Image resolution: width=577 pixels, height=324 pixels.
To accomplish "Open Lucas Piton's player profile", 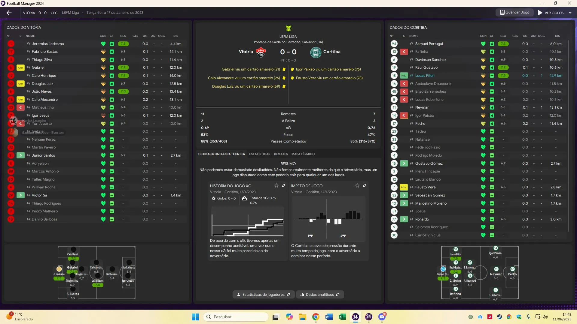I will 425,76.
